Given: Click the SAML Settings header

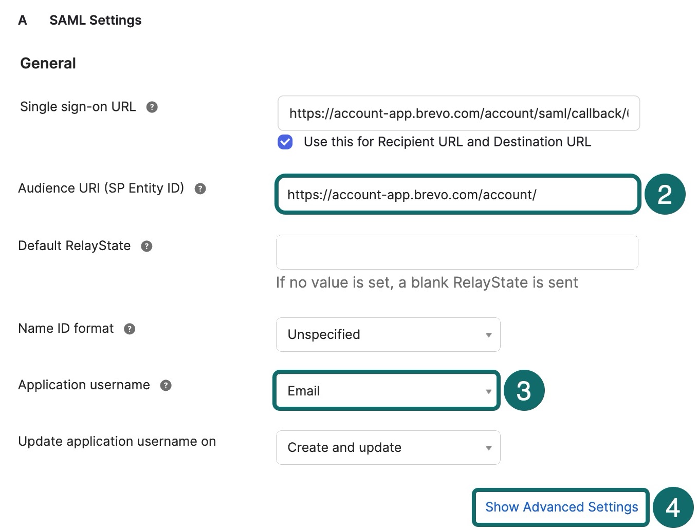Looking at the screenshot, I should (x=96, y=20).
